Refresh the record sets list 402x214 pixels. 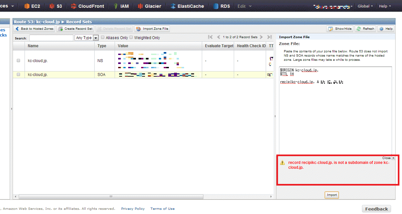coord(365,29)
